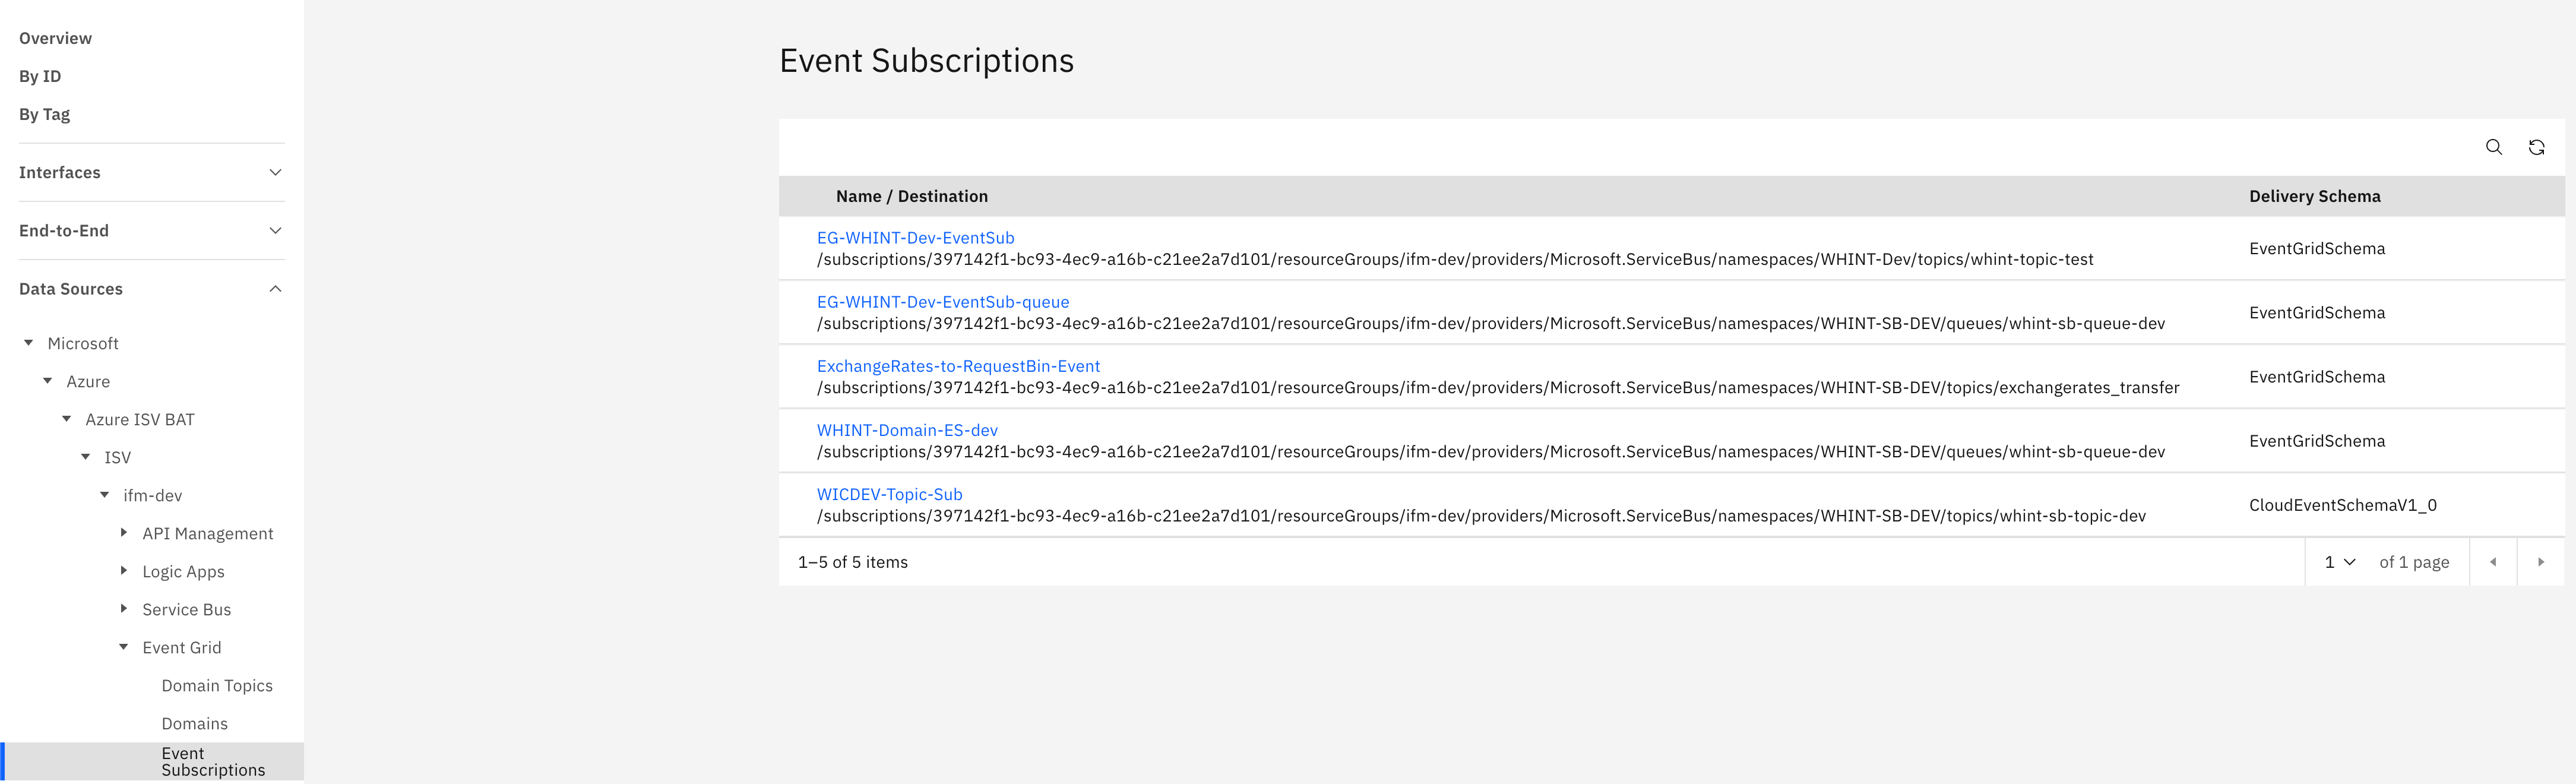Open the table search icon
The image size is (2576, 784).
click(2494, 147)
